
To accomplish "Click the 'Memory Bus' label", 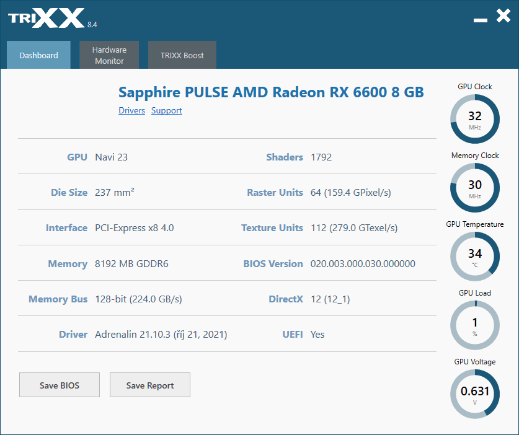I will [58, 299].
